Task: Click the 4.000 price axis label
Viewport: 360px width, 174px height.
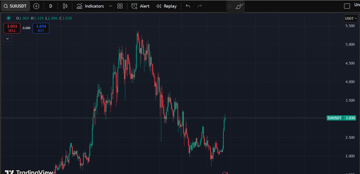Action: point(350,82)
